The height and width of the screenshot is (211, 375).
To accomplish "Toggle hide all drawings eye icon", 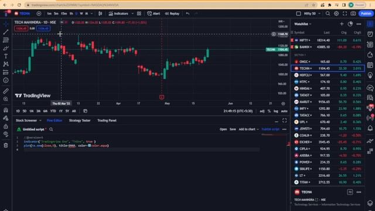I will (6, 134).
